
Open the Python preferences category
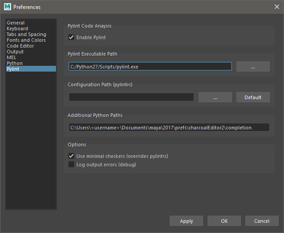[x=15, y=63]
